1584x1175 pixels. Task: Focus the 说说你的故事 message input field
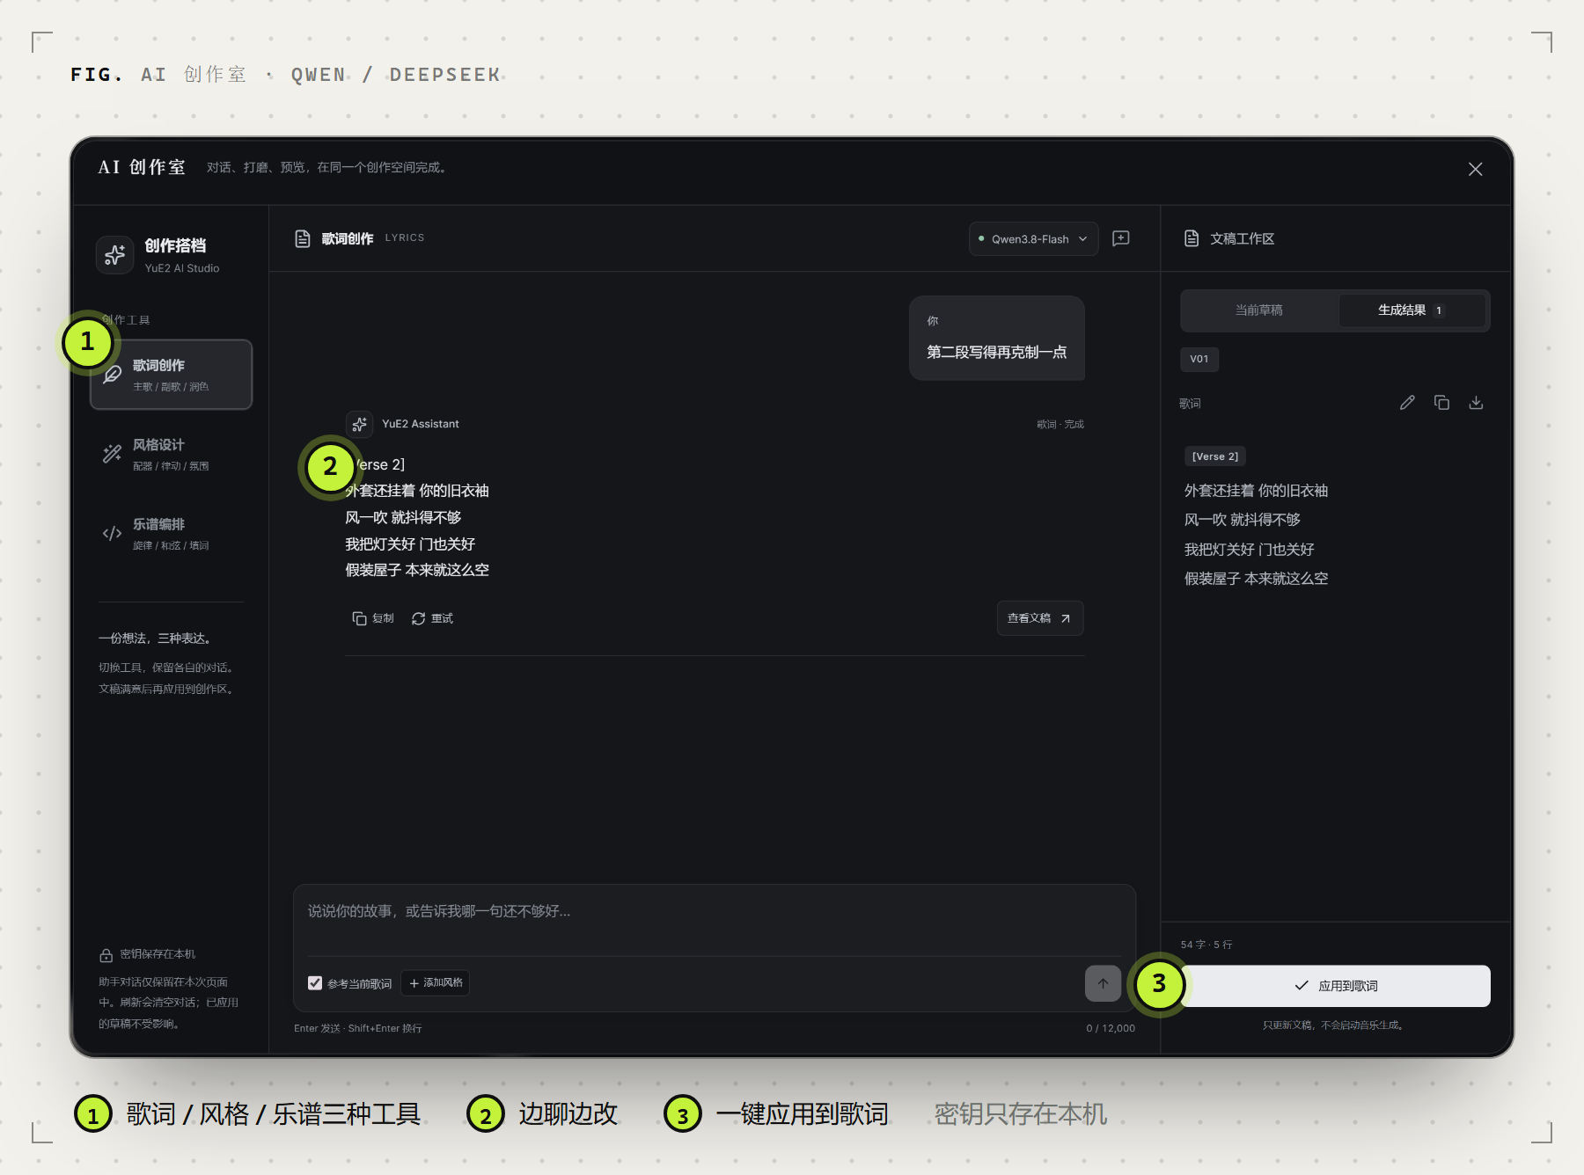714,919
